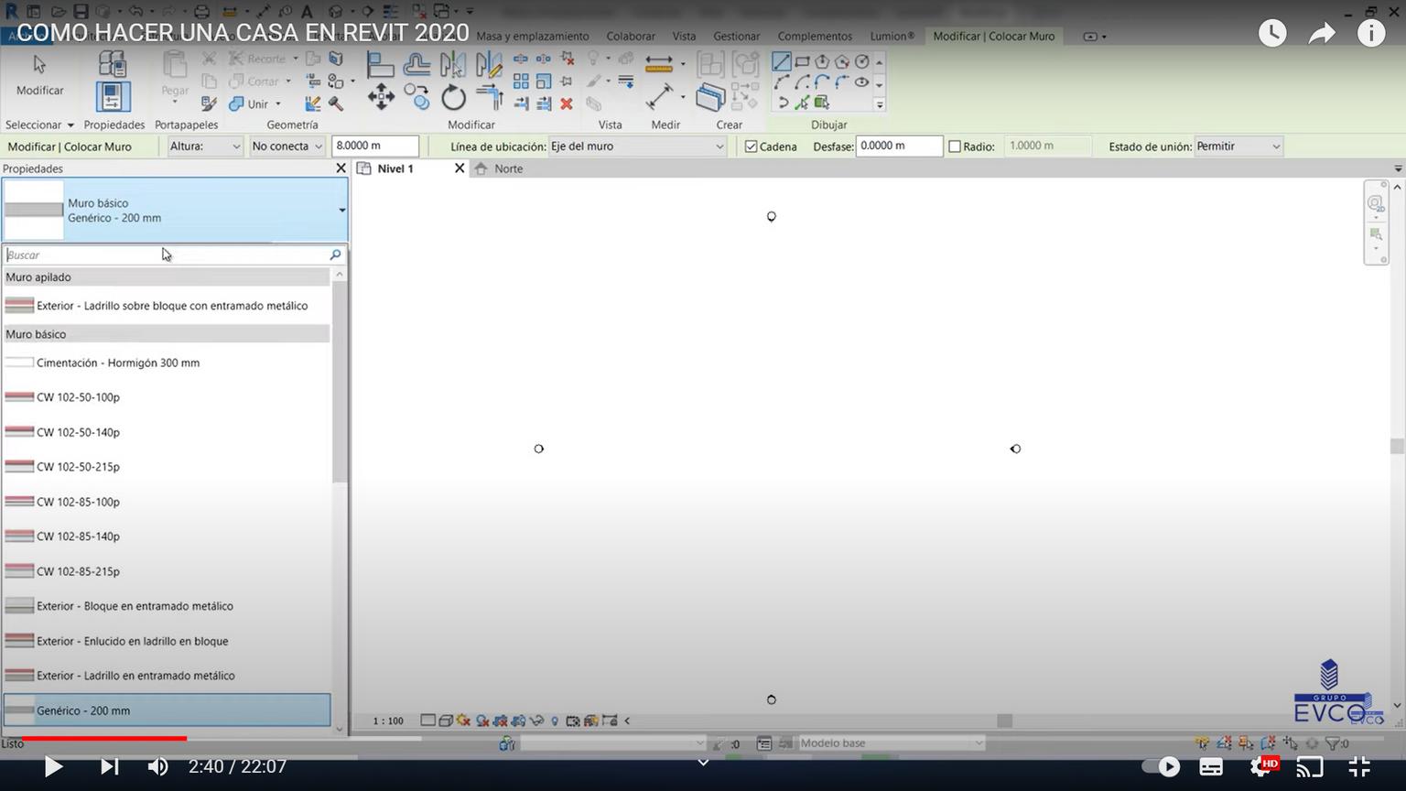The image size is (1406, 791).
Task: Open the Estado de unión Permitir dropdown
Action: [x=1238, y=146]
